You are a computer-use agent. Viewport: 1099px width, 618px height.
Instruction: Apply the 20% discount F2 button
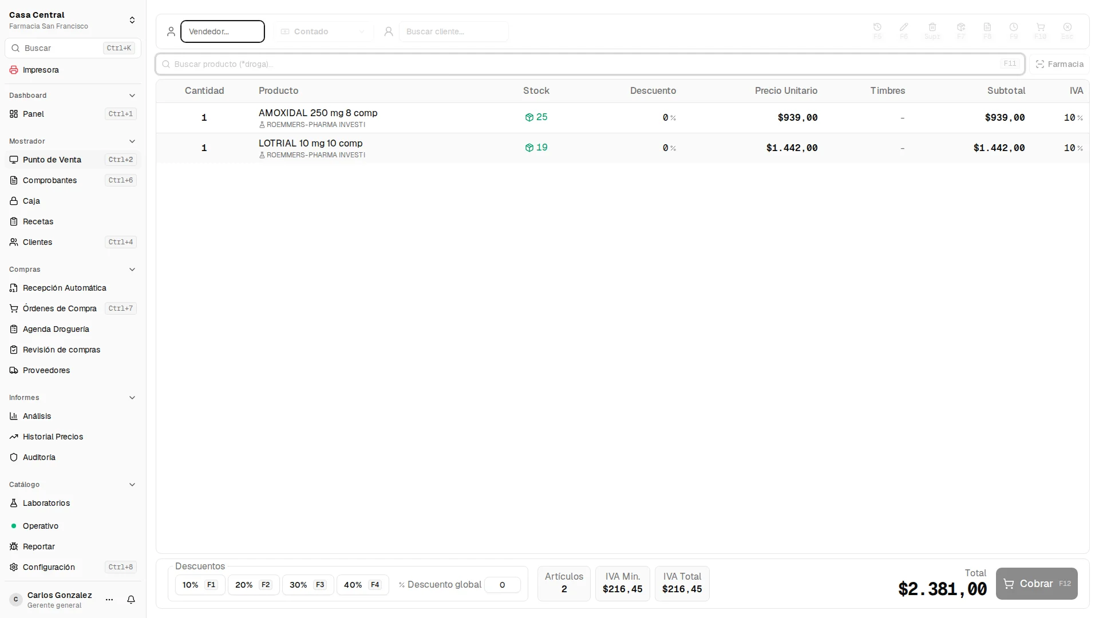tap(254, 585)
